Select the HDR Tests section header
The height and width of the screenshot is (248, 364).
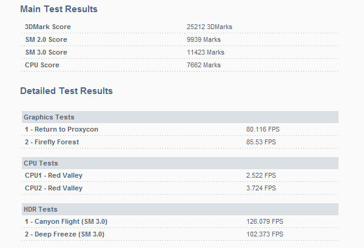tap(41, 209)
